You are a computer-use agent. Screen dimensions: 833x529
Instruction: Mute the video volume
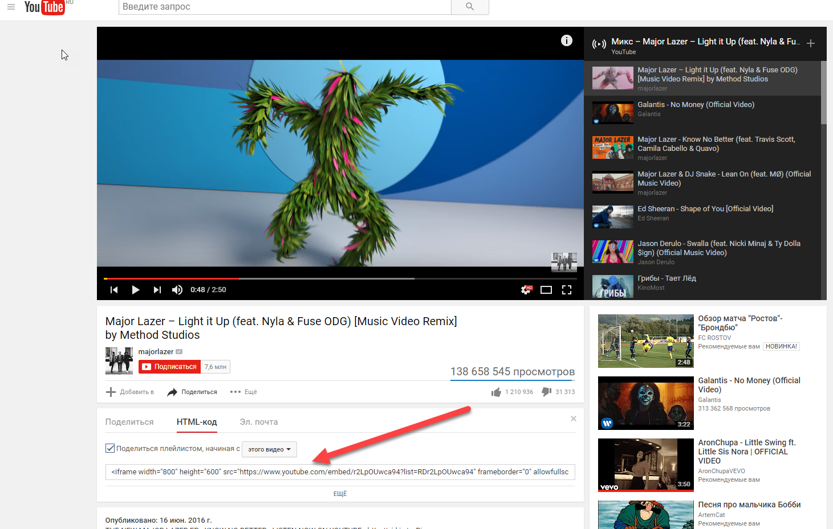tap(177, 290)
